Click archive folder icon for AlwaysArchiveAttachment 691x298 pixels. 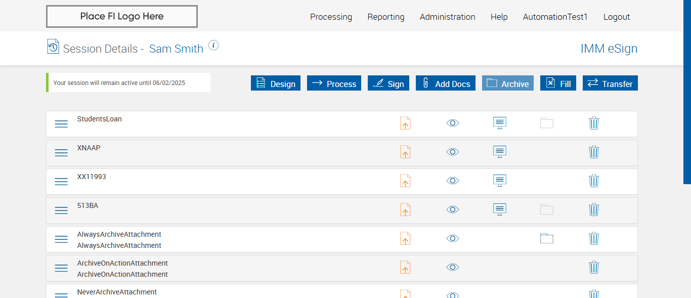tap(547, 238)
